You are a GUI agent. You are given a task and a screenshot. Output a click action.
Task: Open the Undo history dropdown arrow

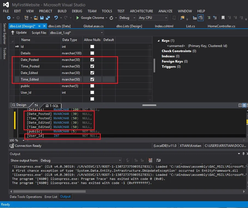click(x=61, y=18)
